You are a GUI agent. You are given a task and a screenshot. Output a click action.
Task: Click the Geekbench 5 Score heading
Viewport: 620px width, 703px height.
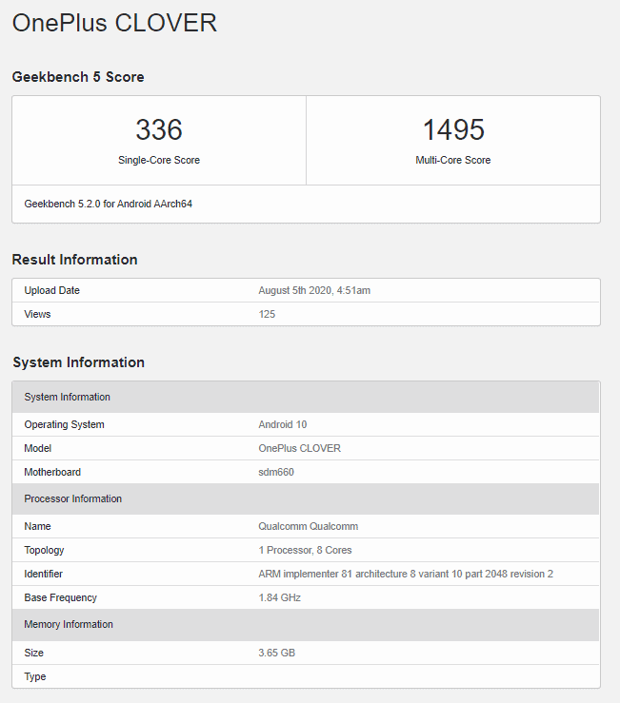tap(78, 77)
